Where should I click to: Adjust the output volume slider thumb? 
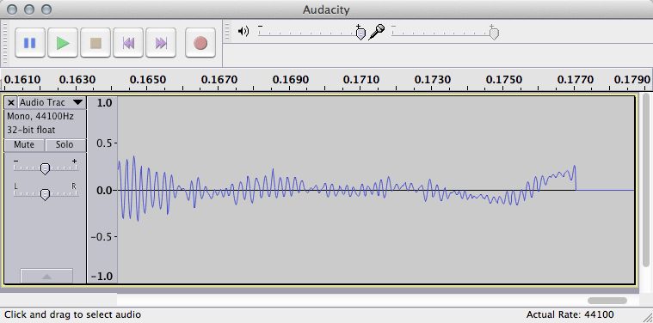click(360, 34)
